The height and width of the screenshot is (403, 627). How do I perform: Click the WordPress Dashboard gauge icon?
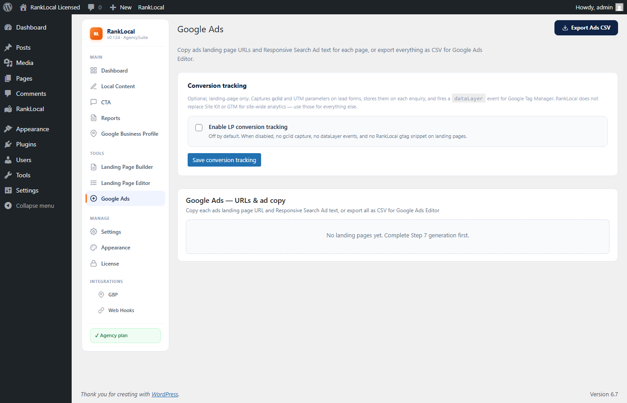(x=8, y=27)
